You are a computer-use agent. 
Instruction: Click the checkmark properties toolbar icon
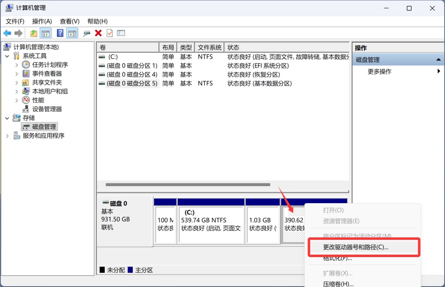coord(109,33)
